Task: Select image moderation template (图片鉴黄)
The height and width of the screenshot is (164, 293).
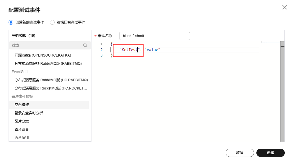Action: tap(22, 130)
